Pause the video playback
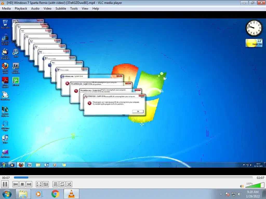This screenshot has width=266, height=199. click(5, 184)
